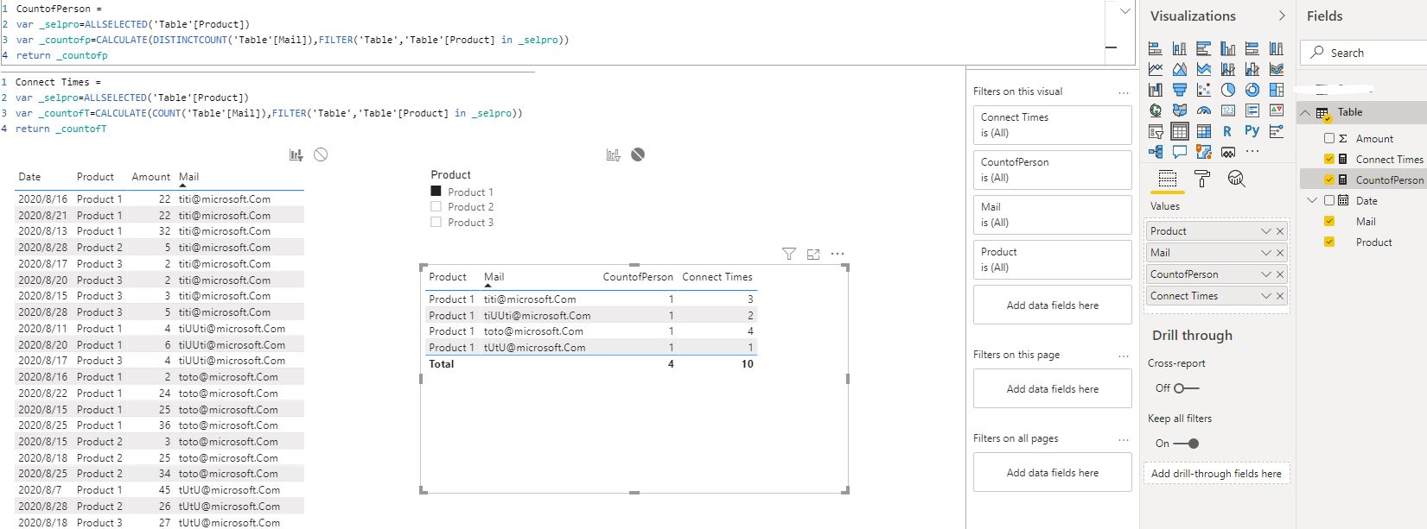Viewport: 1427px width, 529px height.
Task: Collapse the Visualizations pane arrow
Action: [1282, 16]
